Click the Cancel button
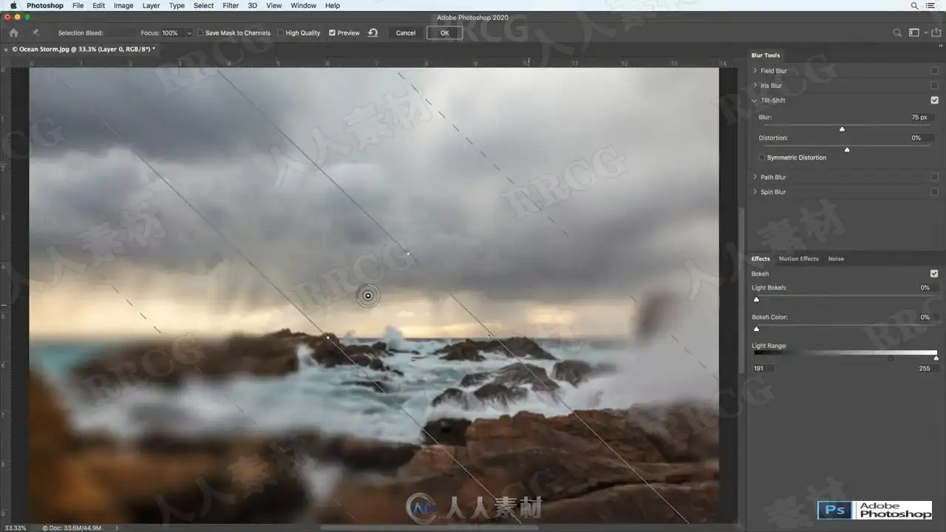 (406, 33)
